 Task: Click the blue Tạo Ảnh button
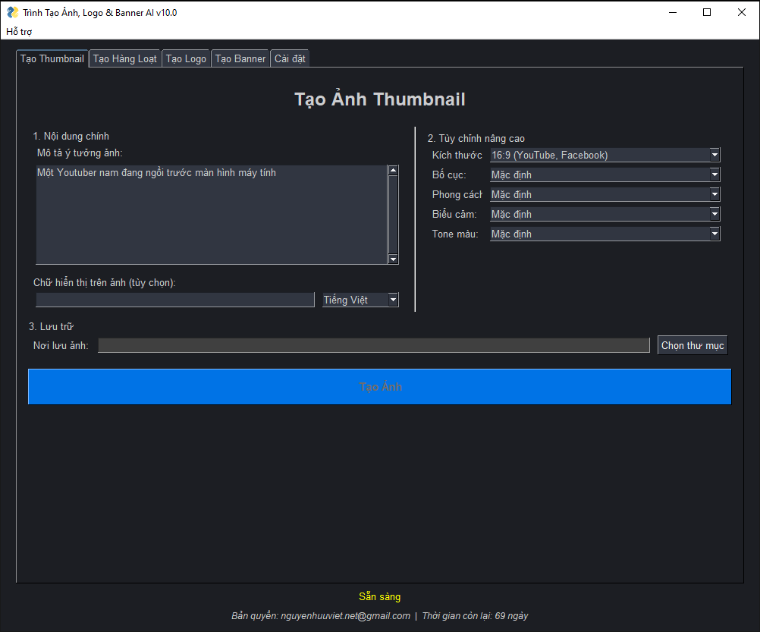[x=379, y=387]
